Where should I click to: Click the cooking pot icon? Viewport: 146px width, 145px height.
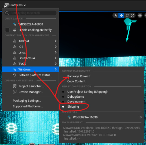pyautogui.click(x=15, y=30)
